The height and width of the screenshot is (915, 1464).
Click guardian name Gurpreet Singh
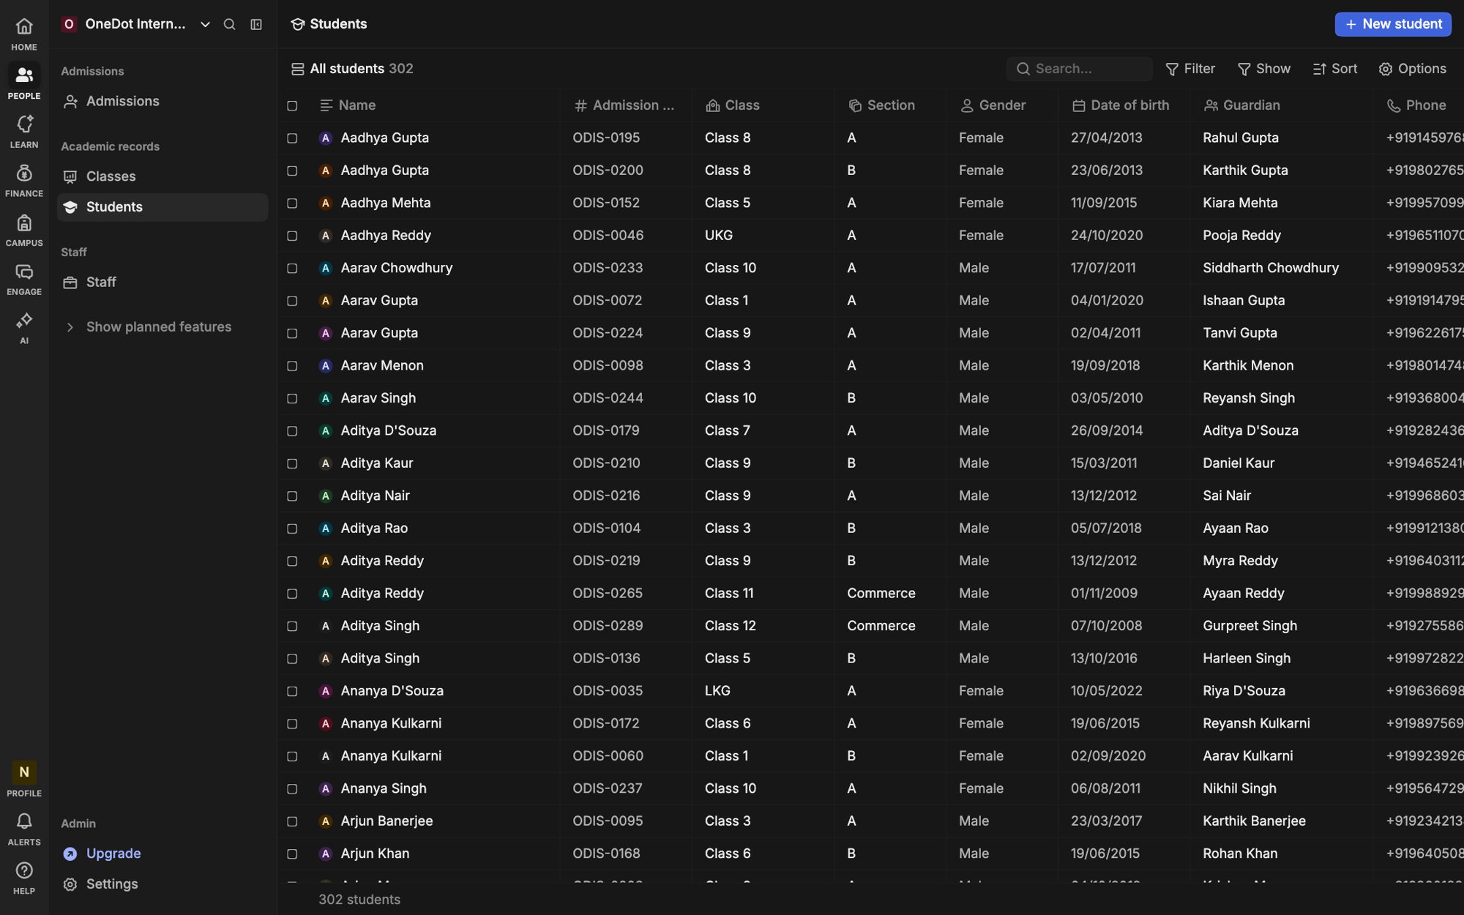[x=1250, y=626]
